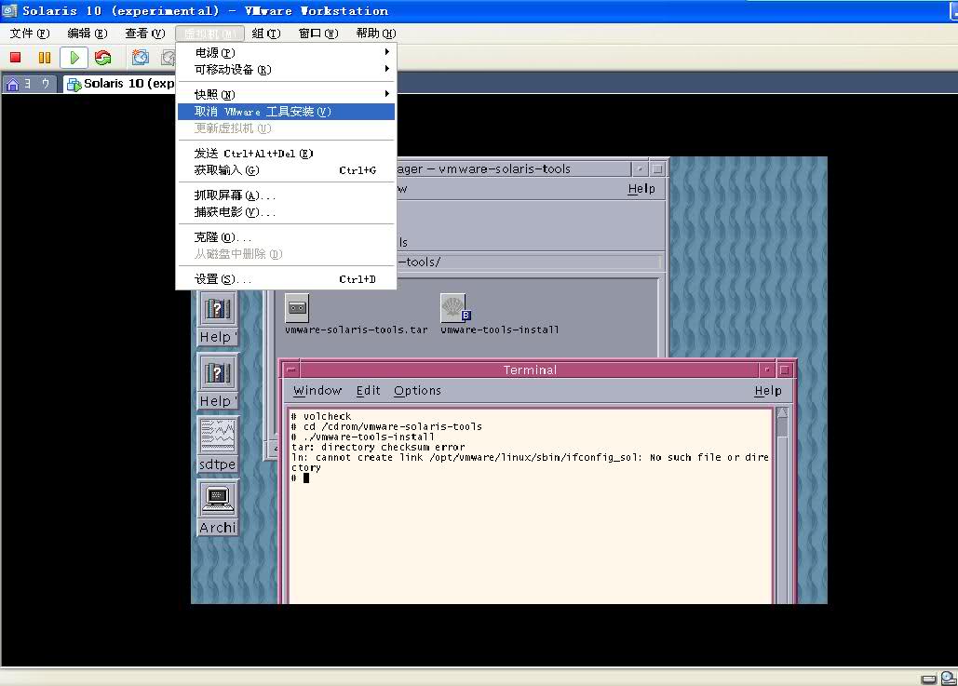Click the top Help book icon in CDE panel
958x686 pixels.
pyautogui.click(x=217, y=308)
